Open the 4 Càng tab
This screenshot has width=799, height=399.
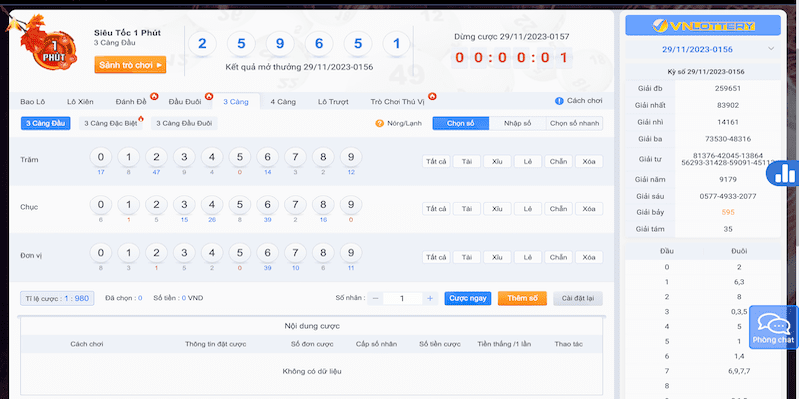pos(283,102)
